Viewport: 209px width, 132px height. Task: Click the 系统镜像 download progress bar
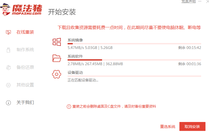click(x=134, y=44)
